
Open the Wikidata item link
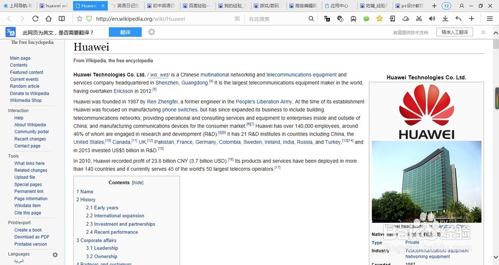27,206
